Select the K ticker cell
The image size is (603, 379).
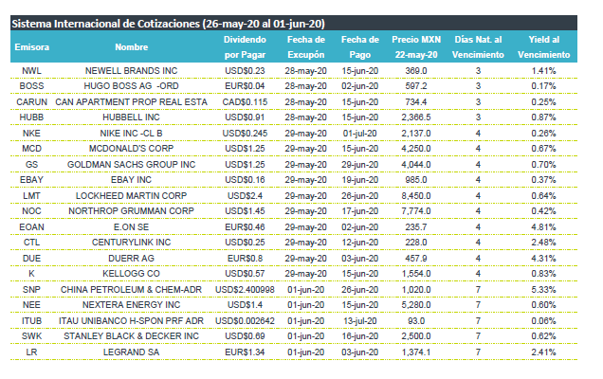(31, 274)
